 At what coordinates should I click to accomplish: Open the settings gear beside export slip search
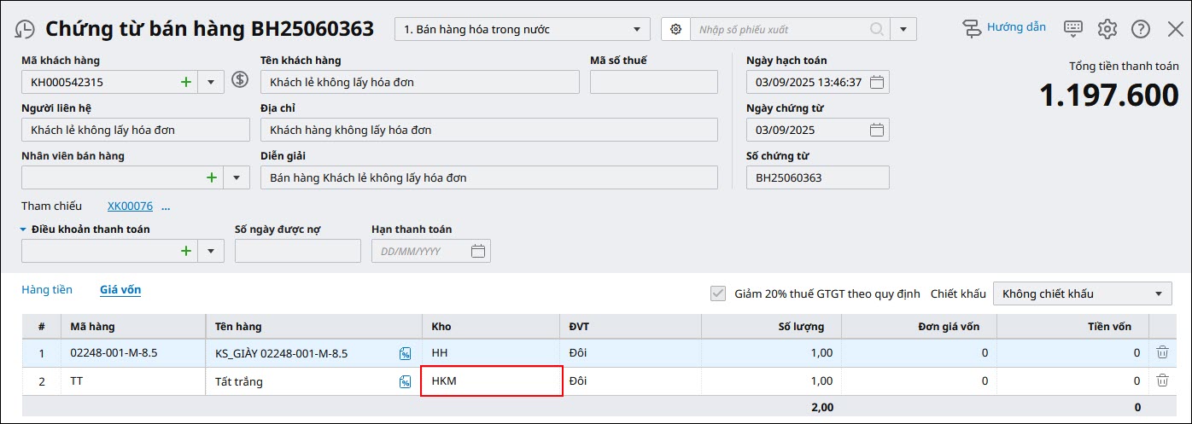click(x=675, y=29)
